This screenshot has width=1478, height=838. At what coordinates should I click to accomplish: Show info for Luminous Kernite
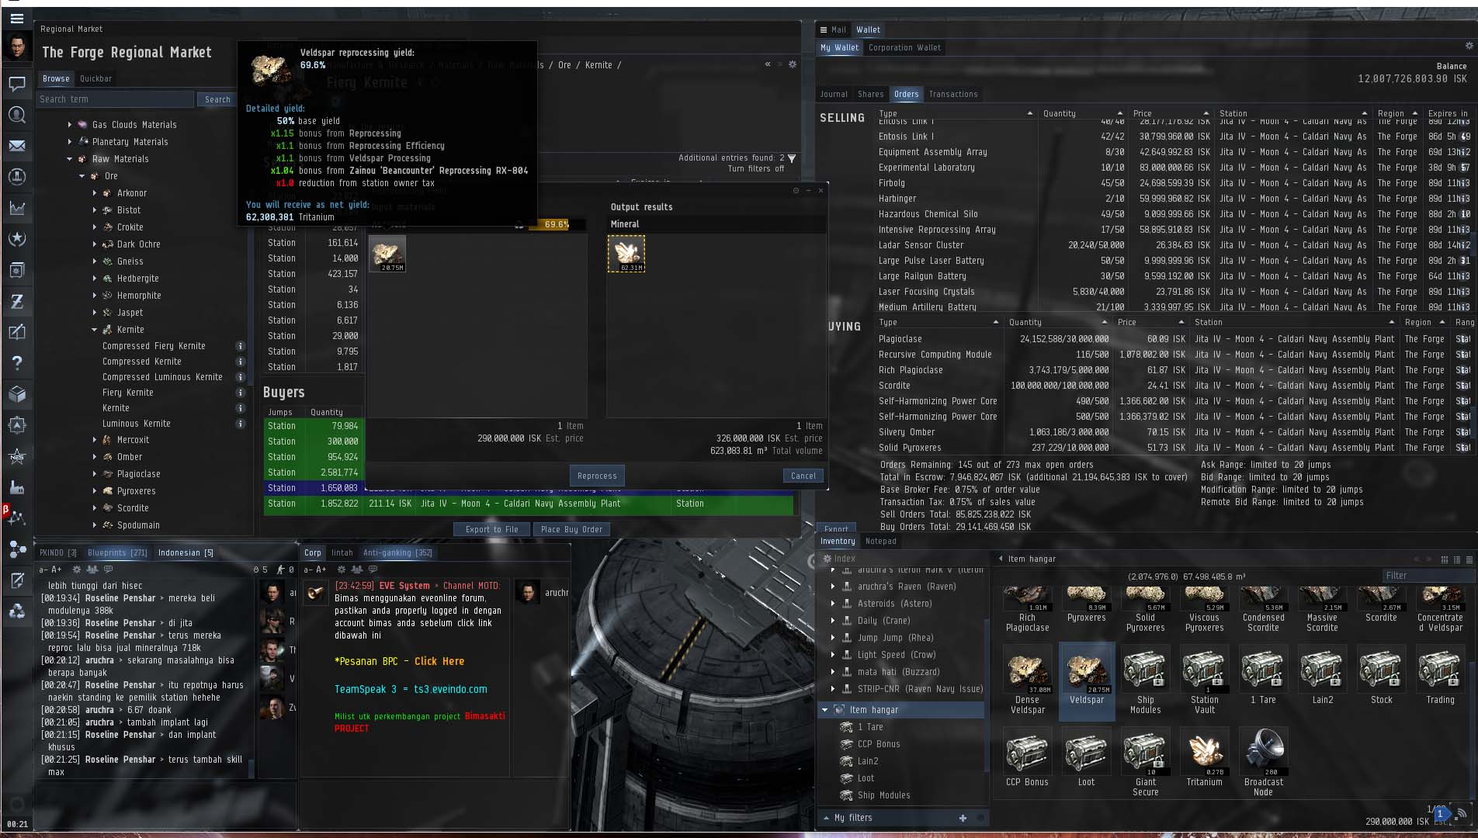pyautogui.click(x=241, y=424)
